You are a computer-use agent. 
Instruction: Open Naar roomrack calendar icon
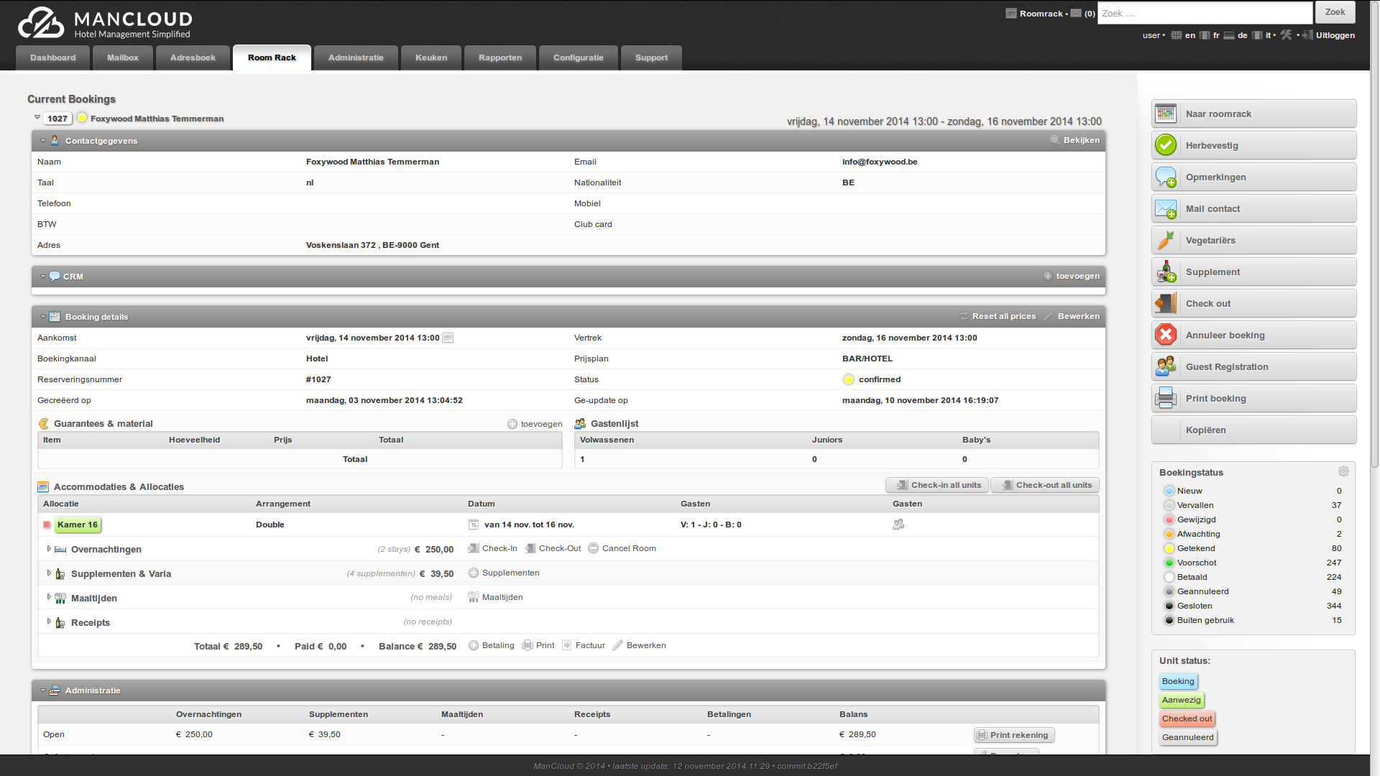coord(1165,114)
